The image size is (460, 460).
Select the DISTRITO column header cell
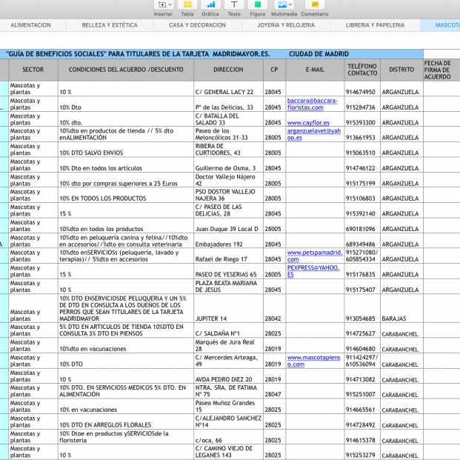[401, 70]
